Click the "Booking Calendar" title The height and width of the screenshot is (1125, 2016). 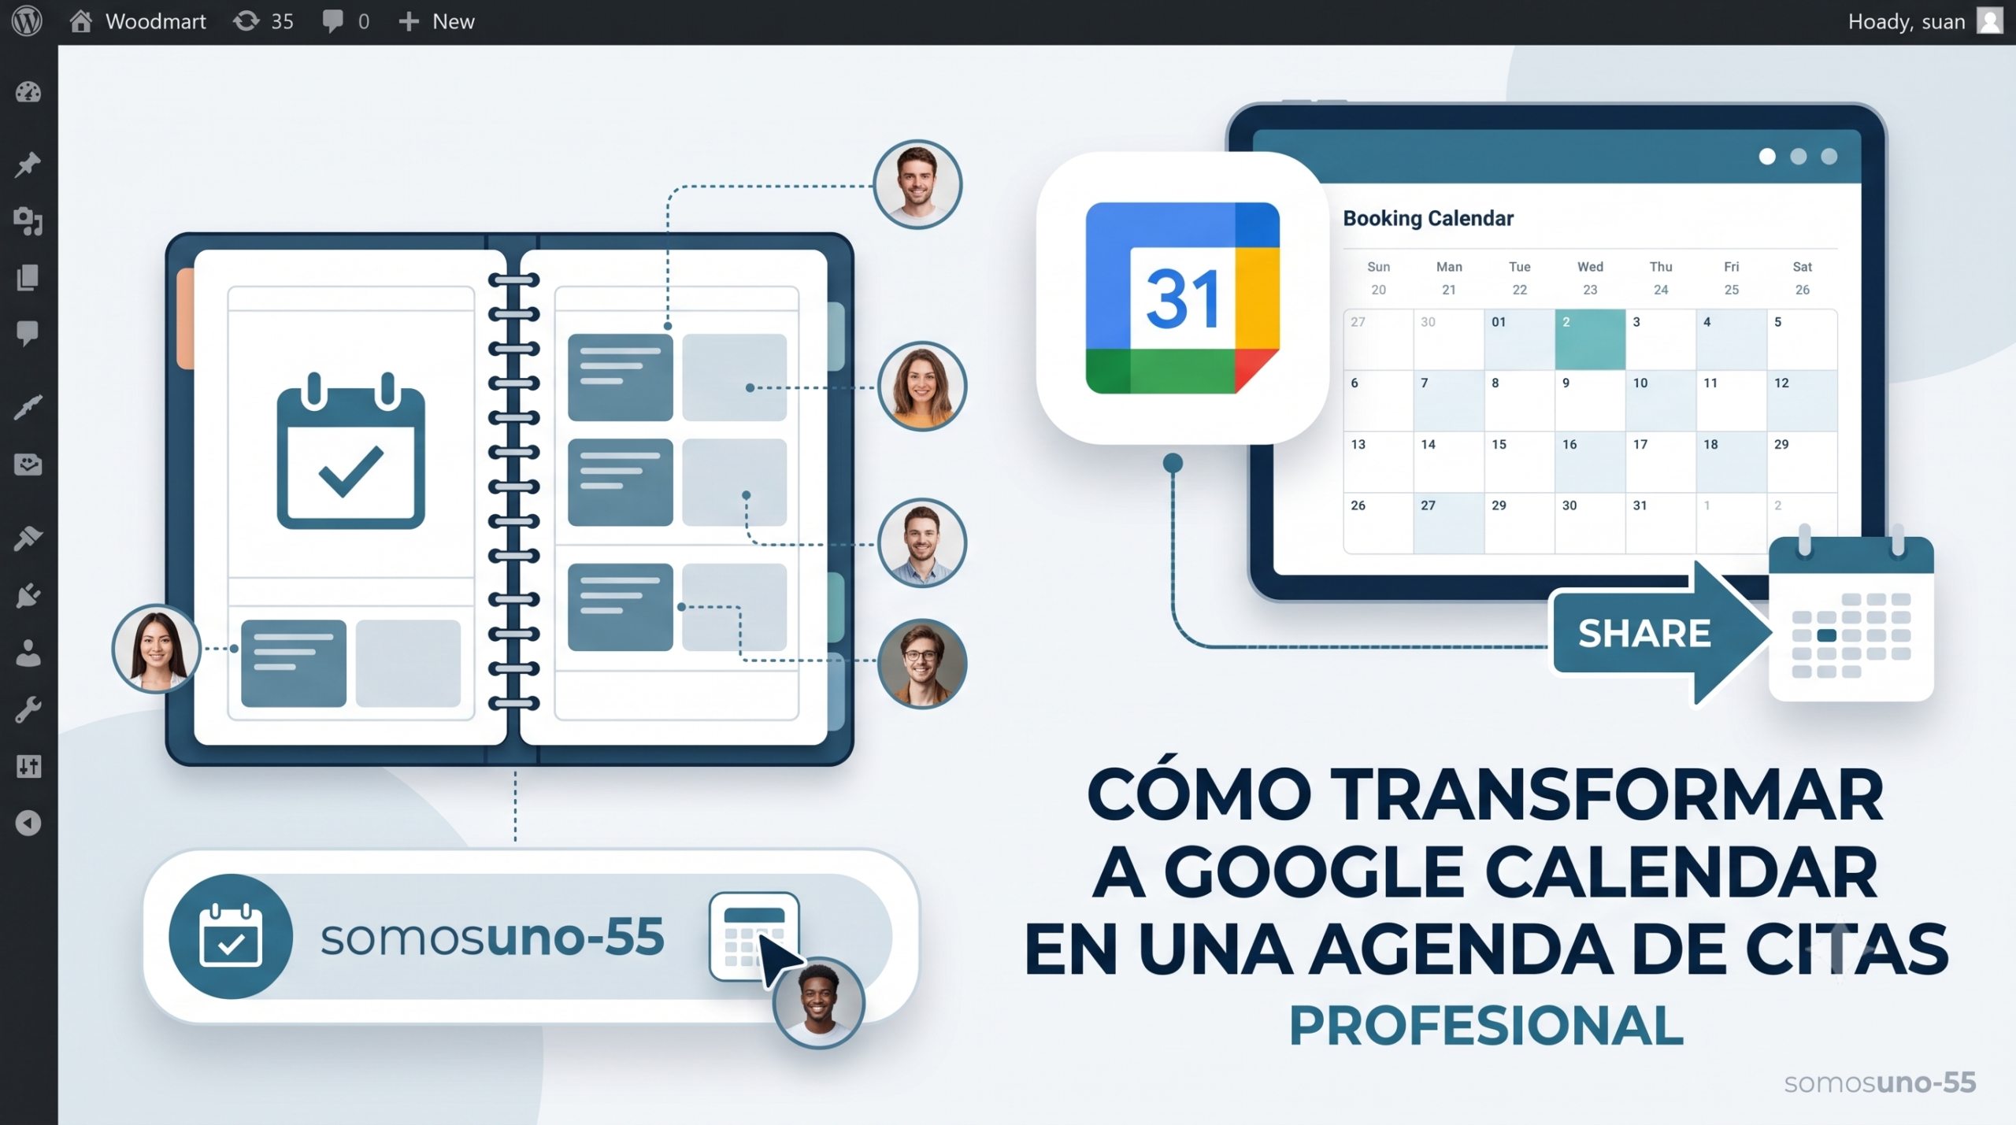tap(1428, 218)
